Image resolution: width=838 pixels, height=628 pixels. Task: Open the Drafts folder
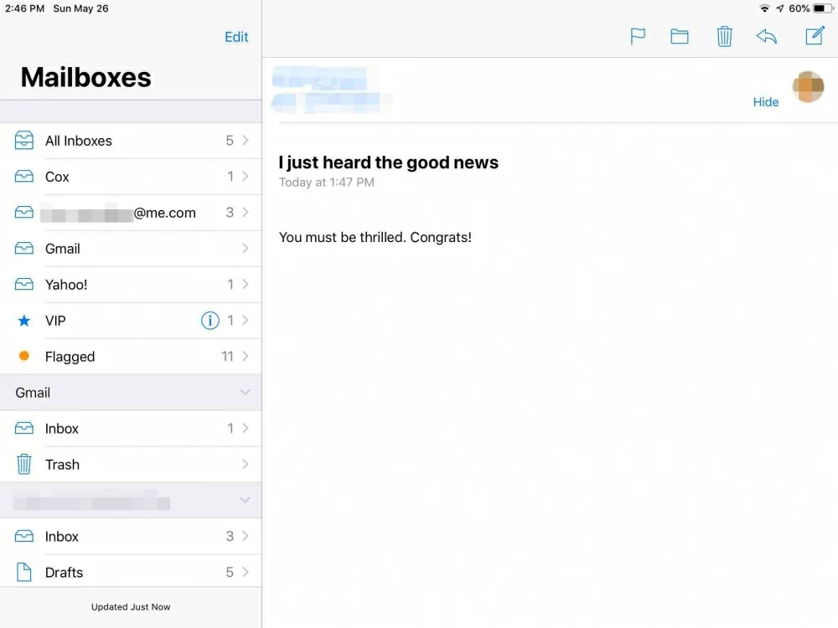click(131, 572)
